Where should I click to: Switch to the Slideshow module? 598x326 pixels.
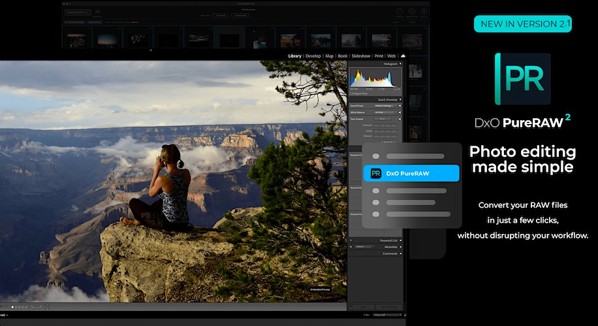point(361,56)
